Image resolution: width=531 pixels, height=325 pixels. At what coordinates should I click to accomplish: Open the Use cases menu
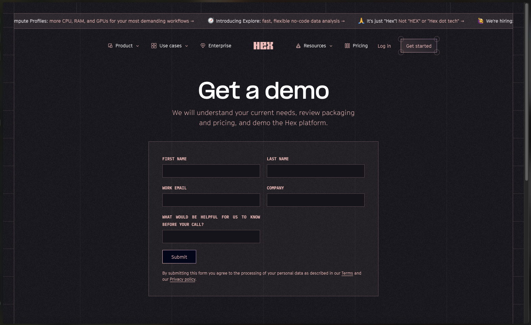pyautogui.click(x=170, y=46)
